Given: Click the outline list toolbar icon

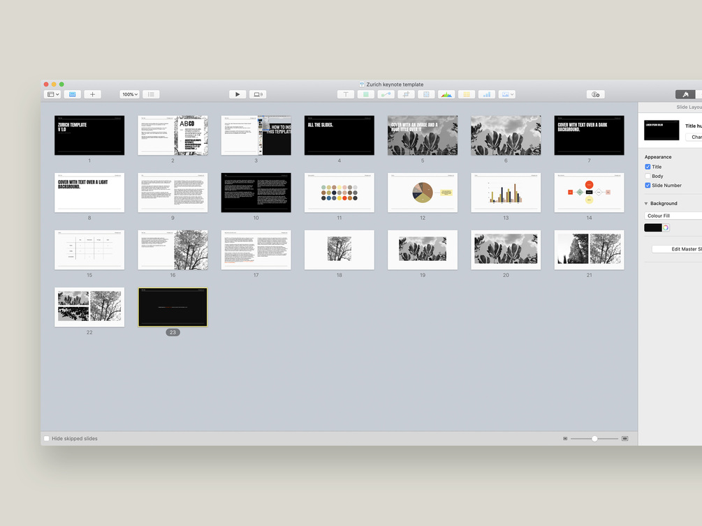Looking at the screenshot, I should tap(152, 94).
